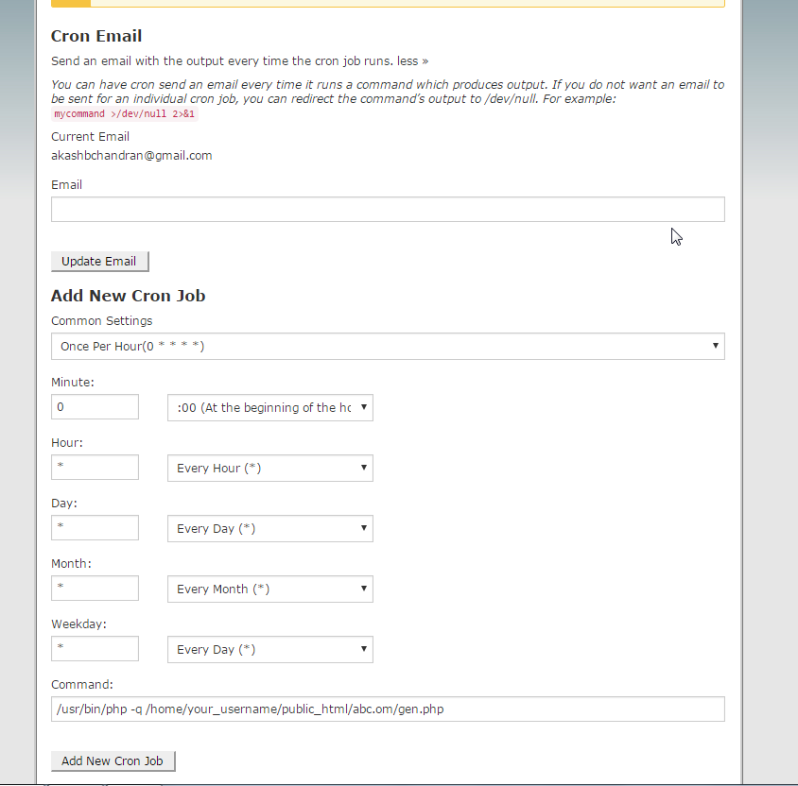Click the Weekday text field
Viewport: 798px width, 786px height.
[x=95, y=649]
